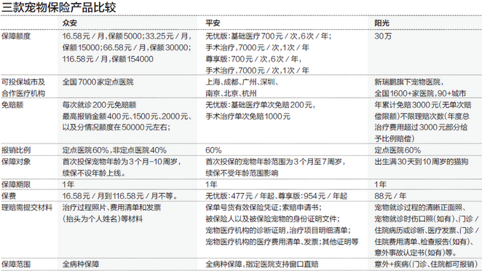Click the 保障期限 row label
Viewport: 482px width, 271px height.
(x=16, y=184)
